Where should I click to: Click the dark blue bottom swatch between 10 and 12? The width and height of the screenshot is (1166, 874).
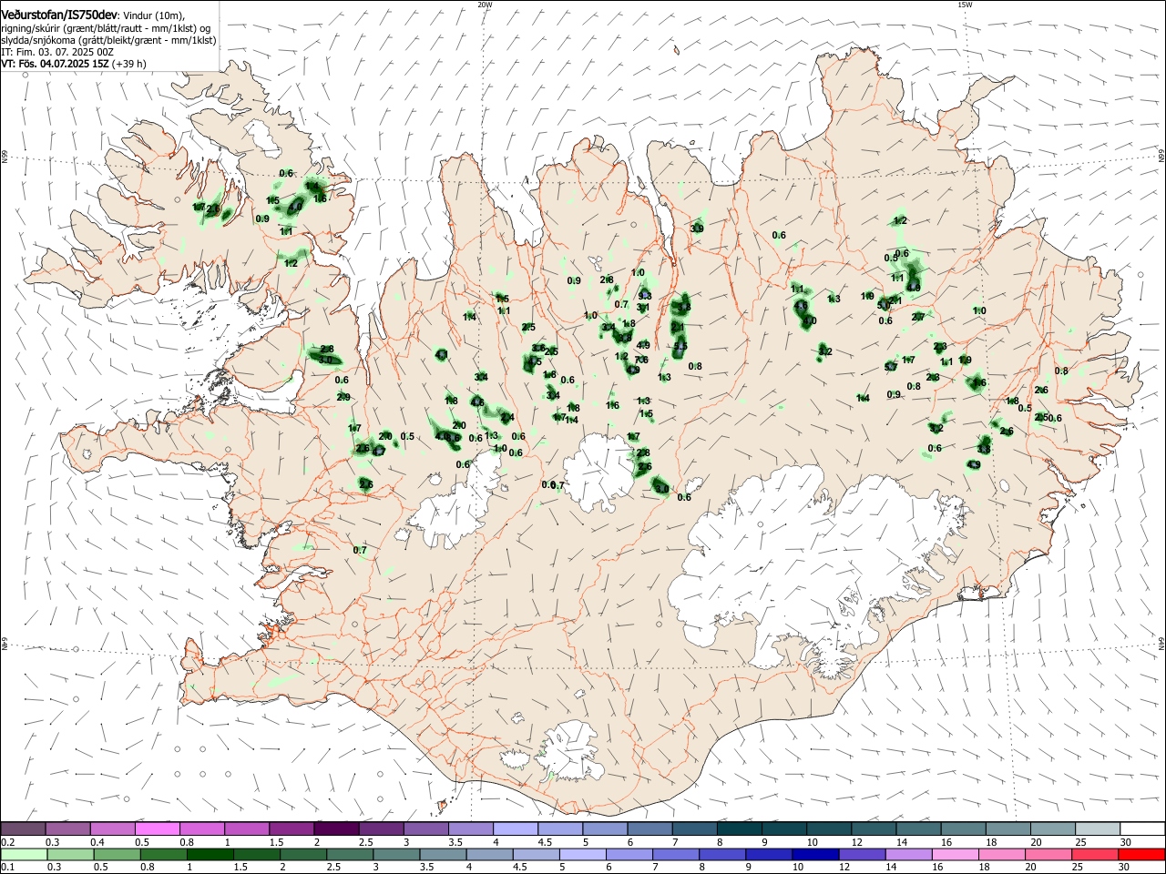[x=816, y=854]
